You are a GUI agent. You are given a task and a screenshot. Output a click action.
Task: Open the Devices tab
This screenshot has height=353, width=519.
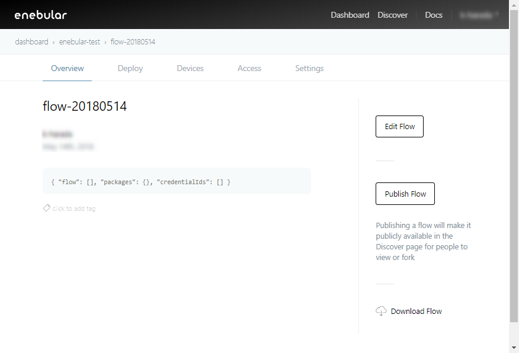tap(190, 68)
